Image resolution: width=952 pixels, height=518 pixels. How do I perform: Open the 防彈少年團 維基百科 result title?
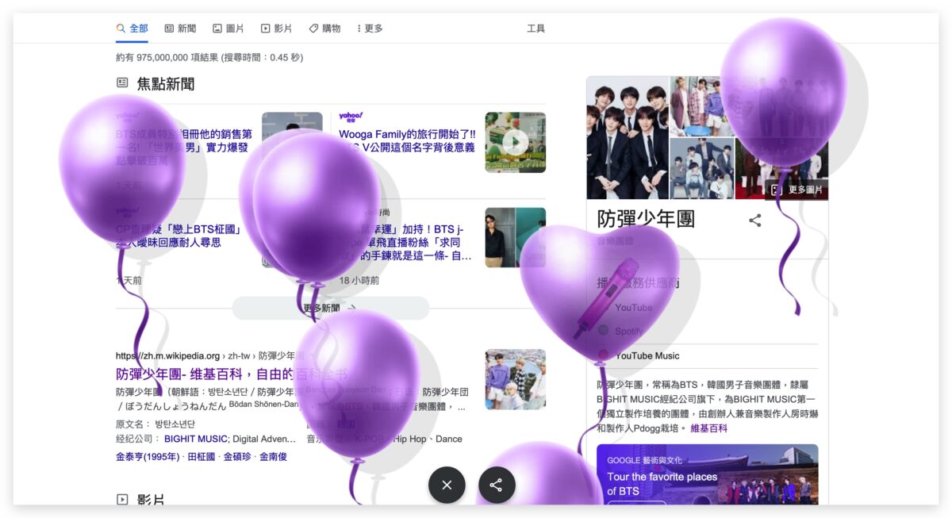pyautogui.click(x=232, y=374)
